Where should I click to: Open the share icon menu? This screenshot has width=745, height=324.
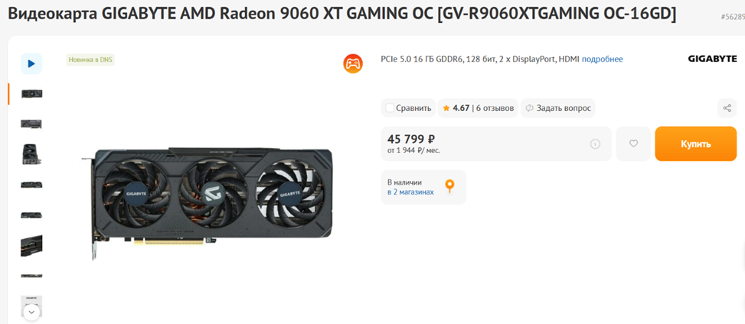[x=727, y=108]
